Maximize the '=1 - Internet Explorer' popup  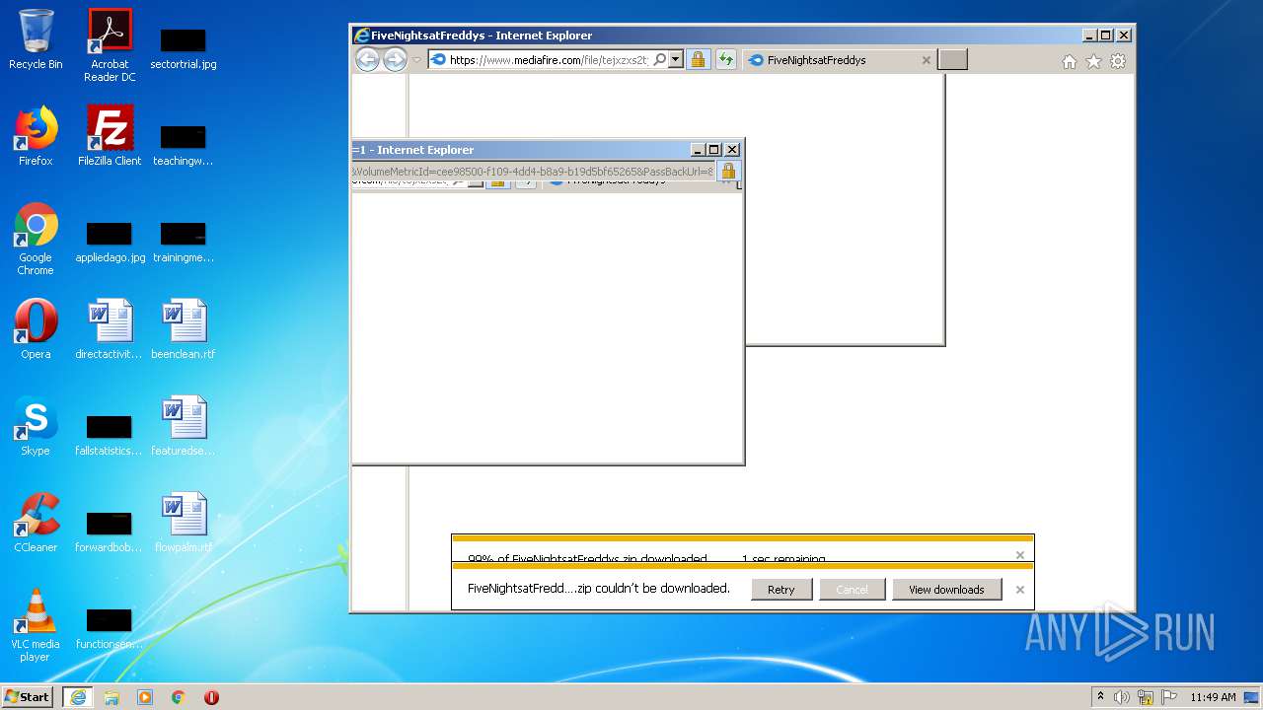(x=714, y=150)
